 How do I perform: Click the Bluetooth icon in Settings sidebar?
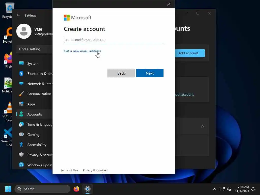point(21,73)
